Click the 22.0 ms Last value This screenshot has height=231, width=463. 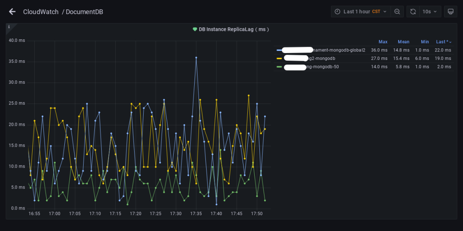coord(443,50)
